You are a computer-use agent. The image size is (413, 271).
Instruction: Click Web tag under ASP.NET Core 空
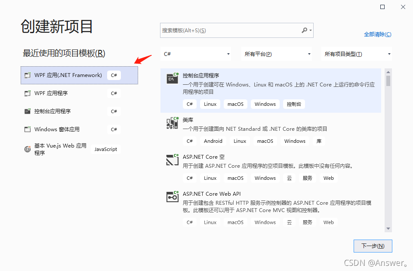328,178
